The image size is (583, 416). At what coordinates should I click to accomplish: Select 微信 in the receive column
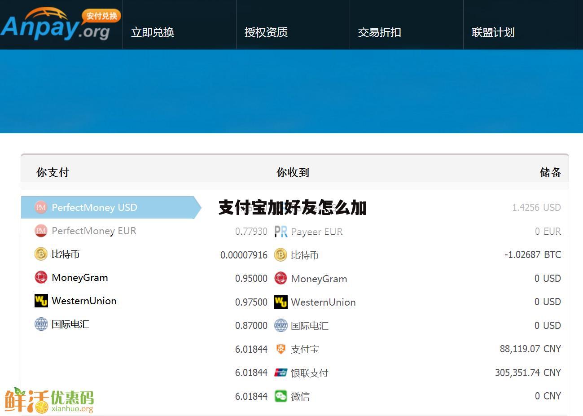pyautogui.click(x=300, y=396)
